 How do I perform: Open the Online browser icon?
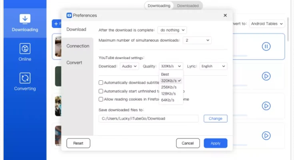25,52
